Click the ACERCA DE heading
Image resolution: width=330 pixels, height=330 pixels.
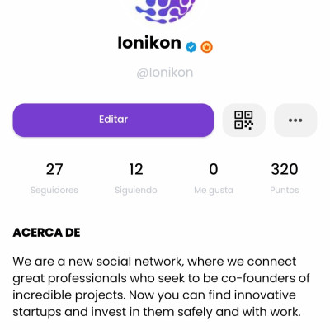[46, 233]
